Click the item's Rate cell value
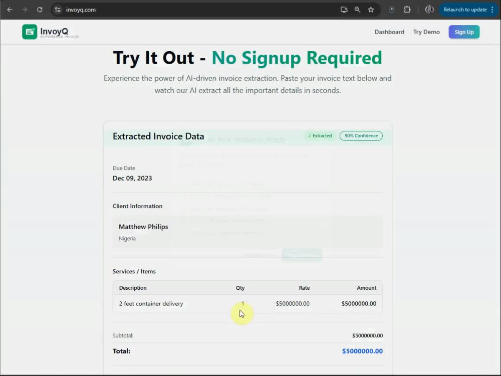501x376 pixels. pos(293,304)
